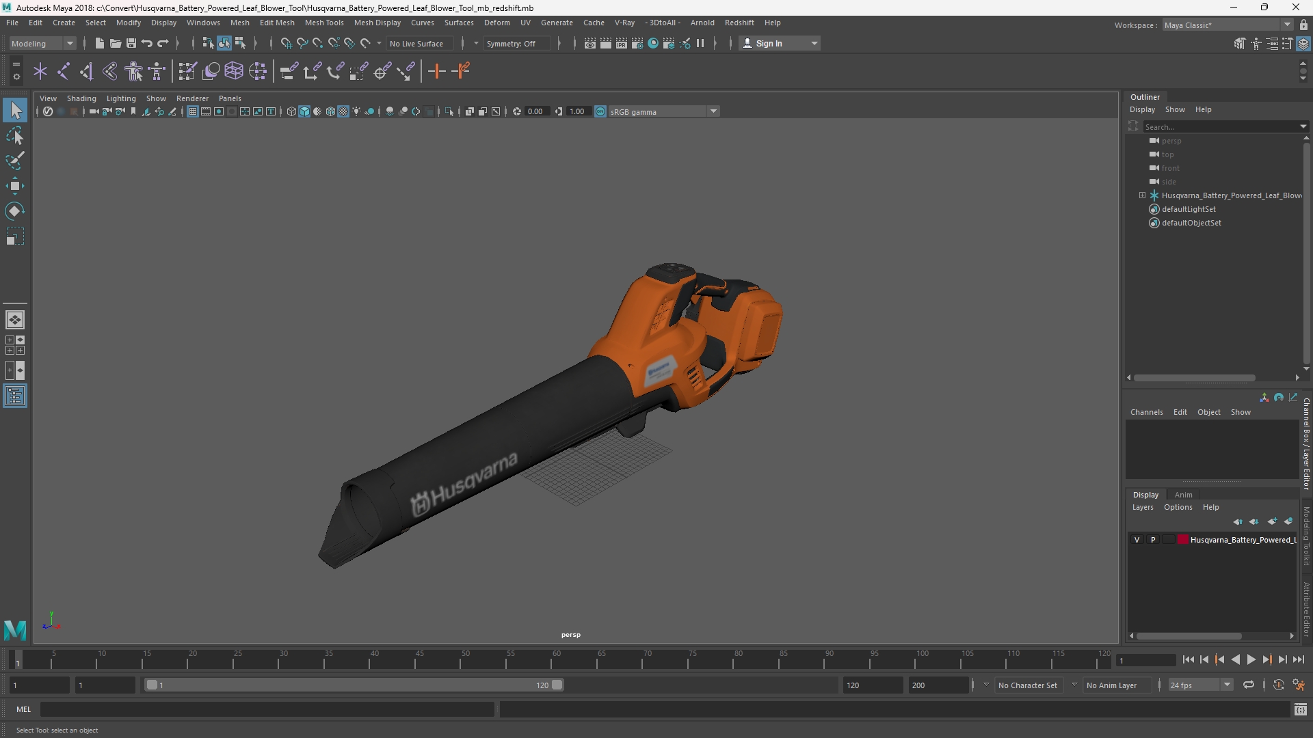Choose the Paint selection tool
Screen dimensions: 1313x738
click(15, 161)
